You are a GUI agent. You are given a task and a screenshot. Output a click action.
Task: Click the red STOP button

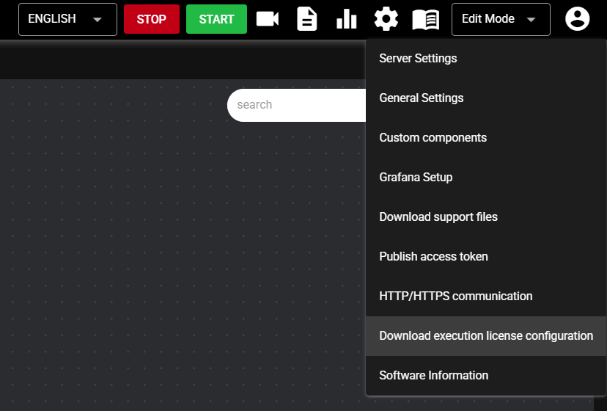click(x=151, y=19)
